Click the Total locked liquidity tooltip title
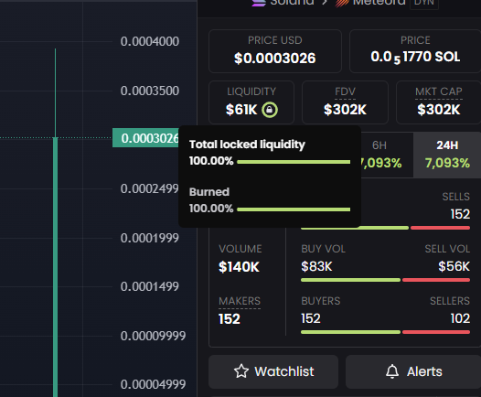This screenshot has height=397, width=481. coord(247,145)
